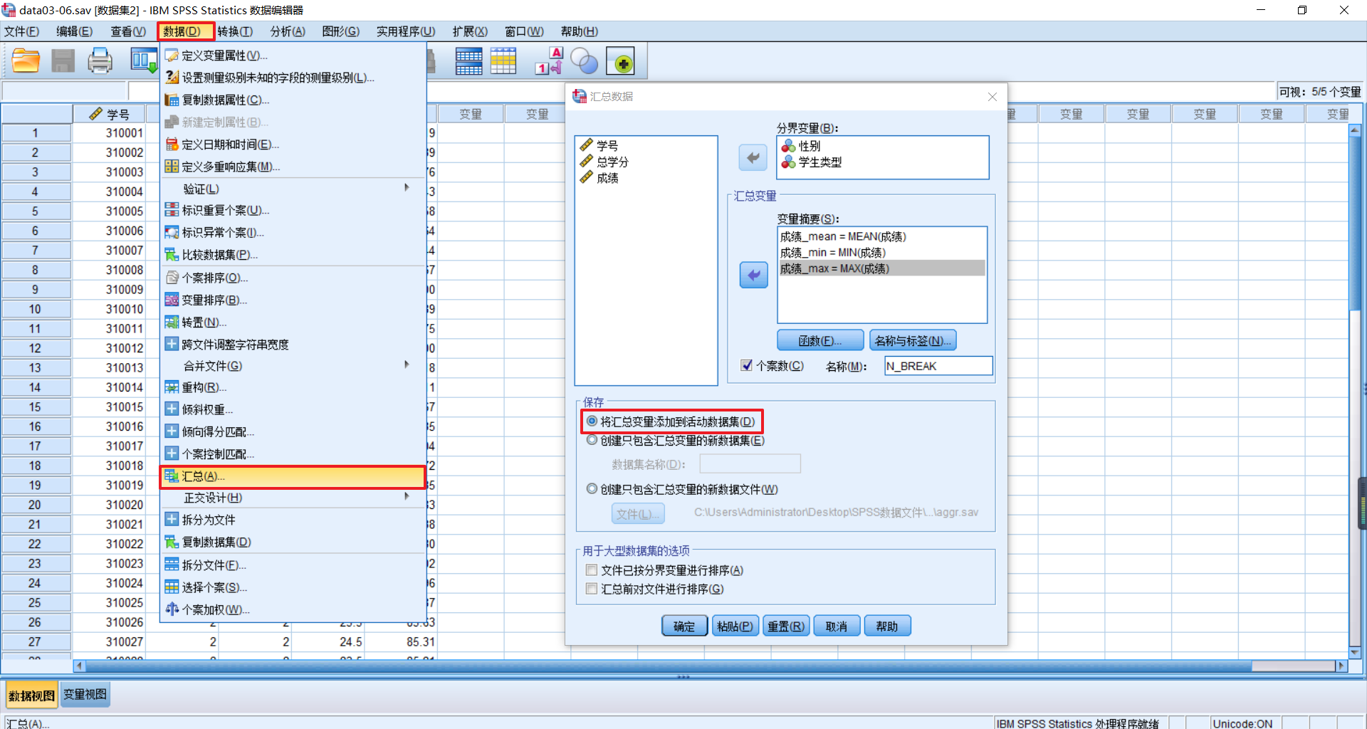Viewport: 1367px width, 729px height.
Task: Close the 汇总数据 dialog
Action: click(992, 96)
